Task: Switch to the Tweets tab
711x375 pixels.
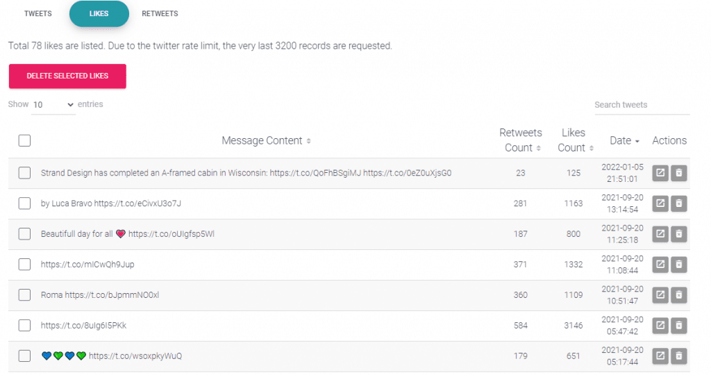Action: pos(38,14)
